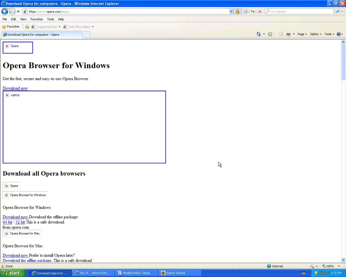Stop loading with the red X icon
The height and width of the screenshot is (277, 346).
[x=259, y=12]
